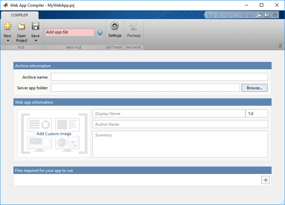Minimize the Web App Compiler window
Viewport: 285px width, 205px height.
click(246, 5)
